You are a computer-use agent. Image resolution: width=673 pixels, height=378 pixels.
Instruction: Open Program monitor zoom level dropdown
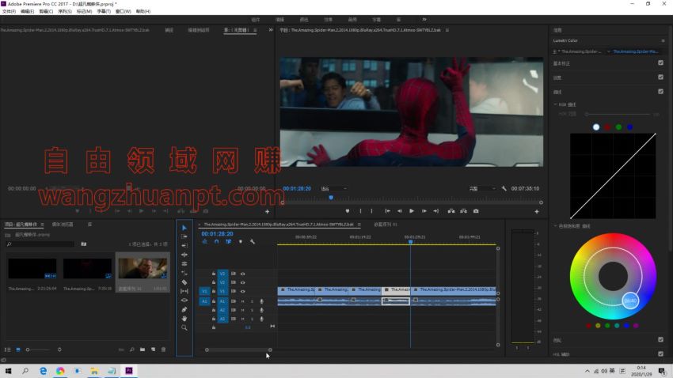[x=334, y=188]
